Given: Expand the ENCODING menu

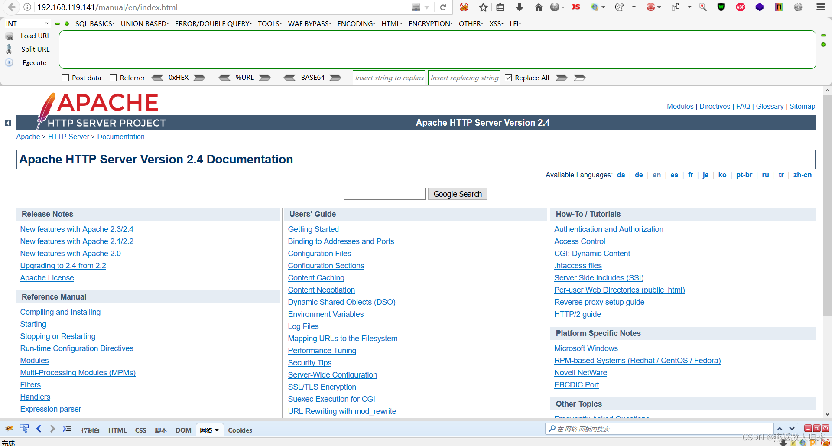Looking at the screenshot, I should click(356, 23).
